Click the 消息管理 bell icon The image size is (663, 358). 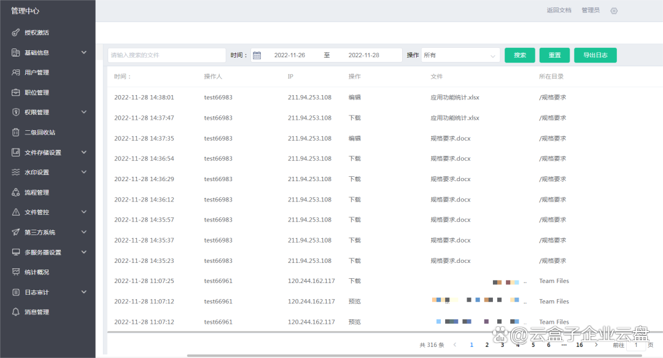[16, 312]
